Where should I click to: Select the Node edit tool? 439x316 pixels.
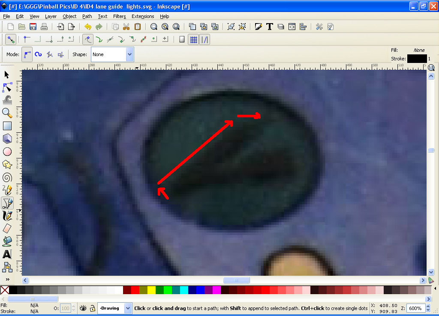click(7, 87)
